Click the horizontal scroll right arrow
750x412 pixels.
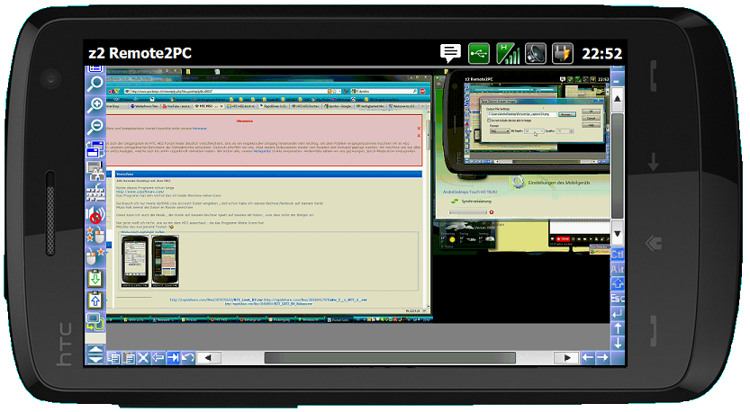(567, 357)
